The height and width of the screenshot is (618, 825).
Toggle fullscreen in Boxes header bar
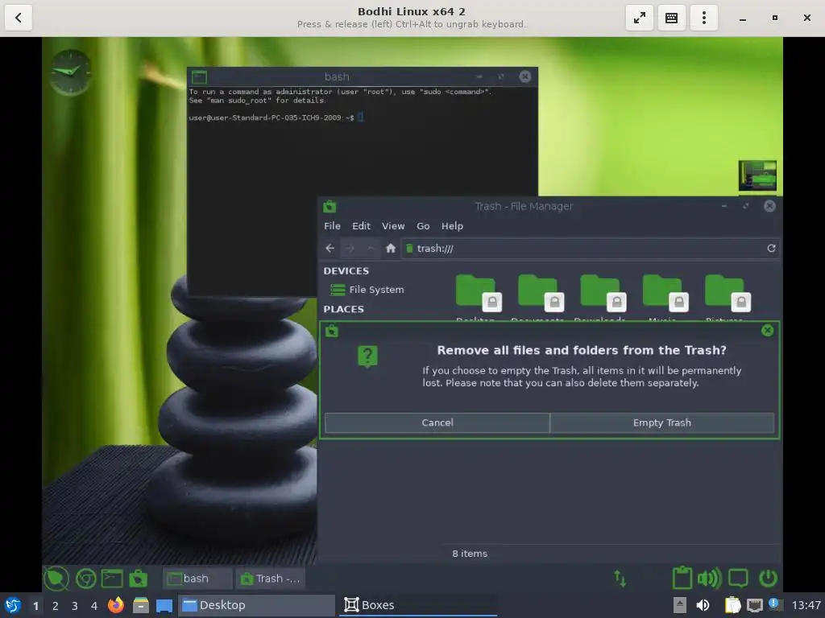[639, 18]
